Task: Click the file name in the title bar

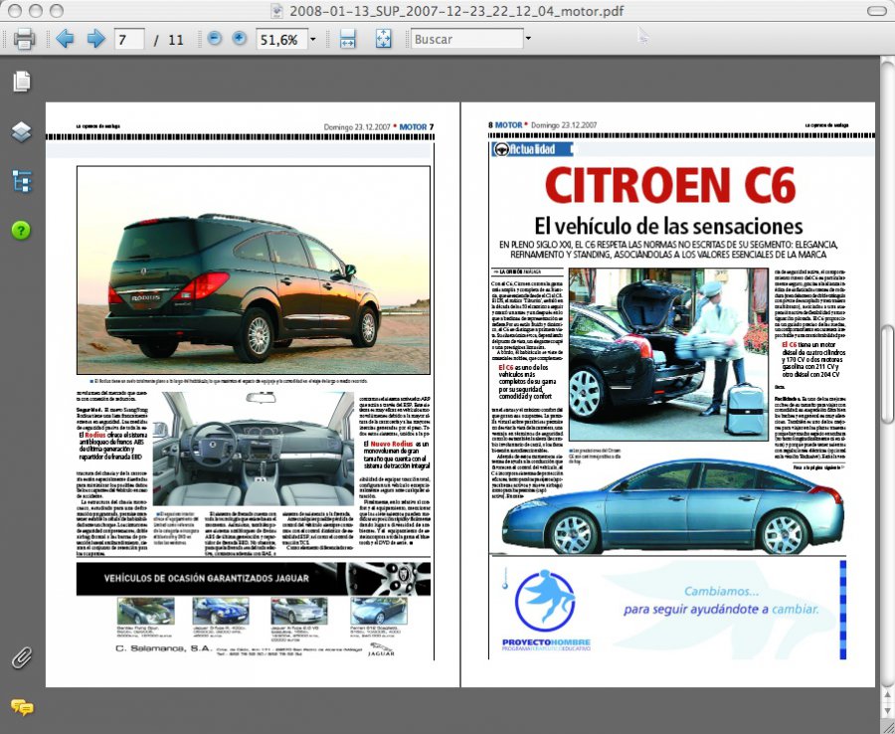Action: tap(456, 11)
